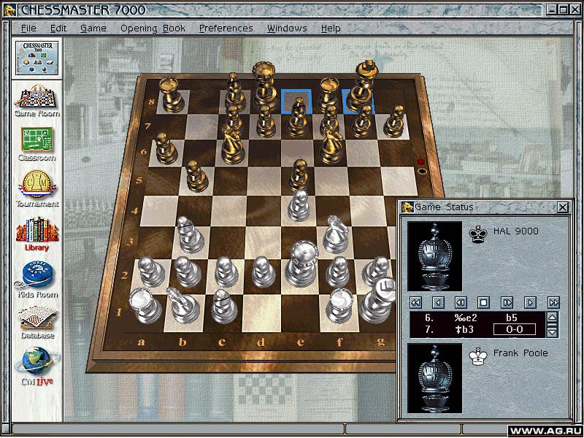Click the HAL 9000 player name
Viewport: 584px width, 438px height.
click(515, 231)
